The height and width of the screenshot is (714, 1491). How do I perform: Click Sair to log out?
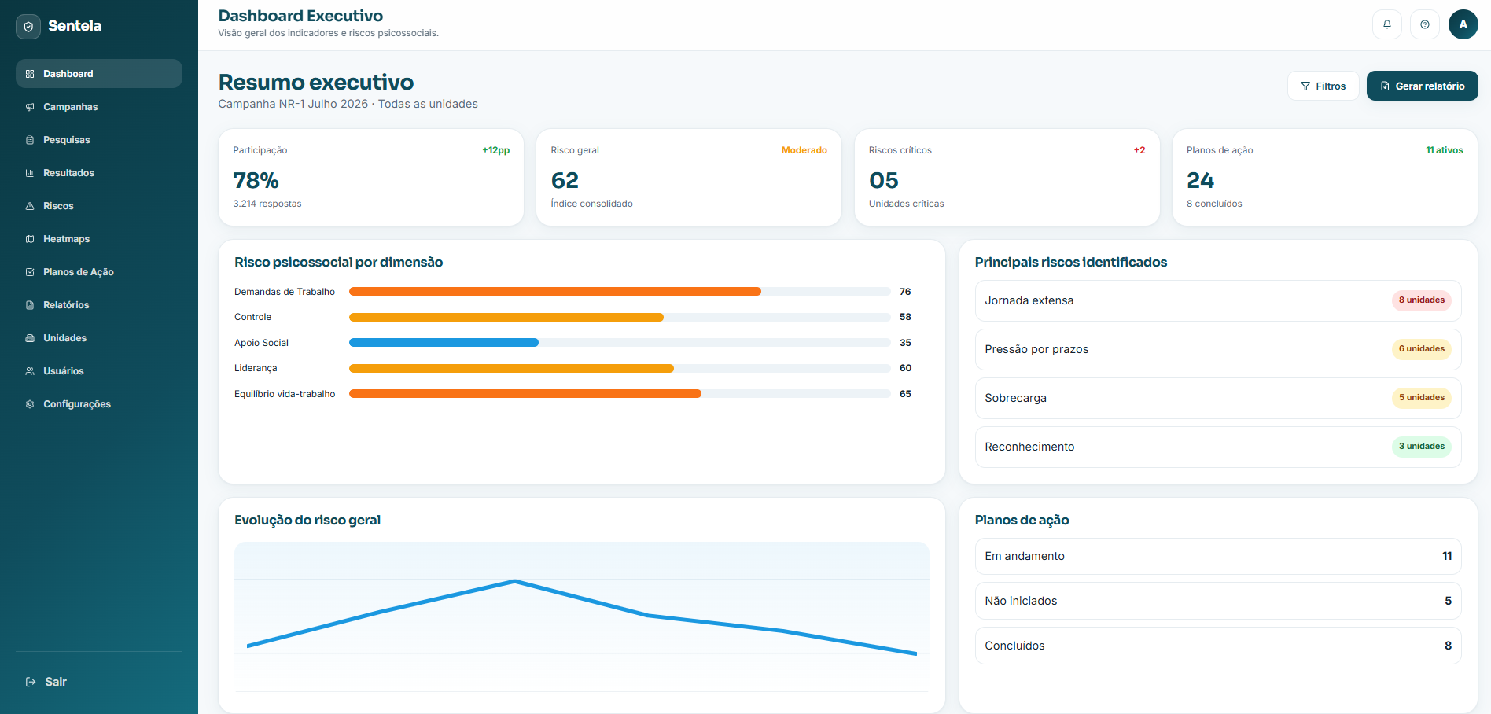coord(99,682)
